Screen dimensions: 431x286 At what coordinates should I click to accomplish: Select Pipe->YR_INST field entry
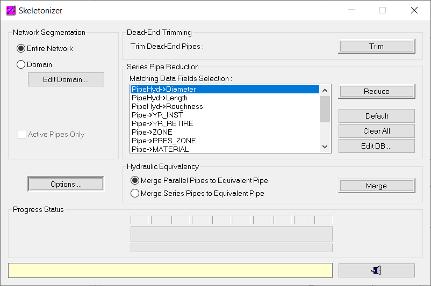point(225,115)
